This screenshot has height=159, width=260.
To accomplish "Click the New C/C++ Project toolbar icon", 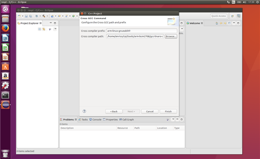I will 52,16.
